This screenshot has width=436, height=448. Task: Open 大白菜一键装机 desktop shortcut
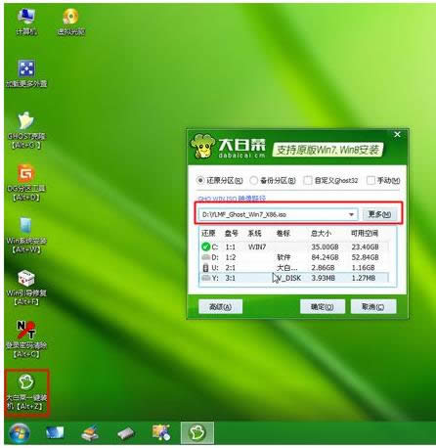27,392
